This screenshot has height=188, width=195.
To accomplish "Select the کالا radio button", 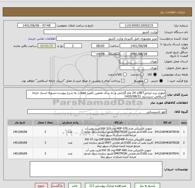I will tap(155, 74).
